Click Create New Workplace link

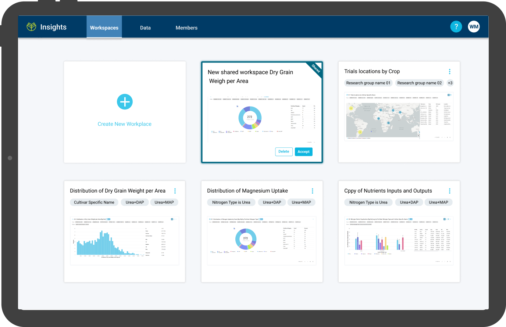[x=125, y=124]
